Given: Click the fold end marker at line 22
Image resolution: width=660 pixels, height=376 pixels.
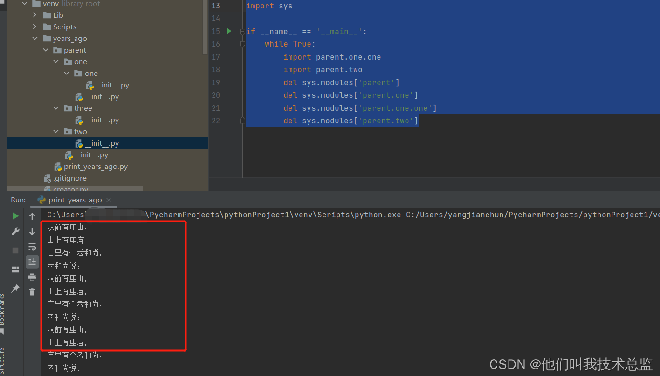Looking at the screenshot, I should (242, 121).
